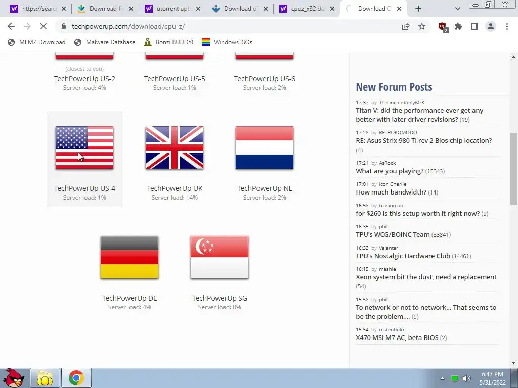The width and height of the screenshot is (518, 388).
Task: Switch to the 'utorrent upt' tab
Action: point(168,9)
